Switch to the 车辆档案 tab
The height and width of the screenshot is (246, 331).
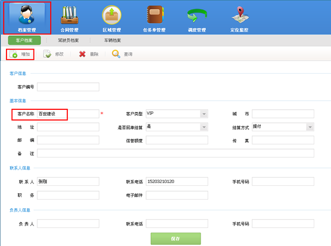[x=112, y=40]
